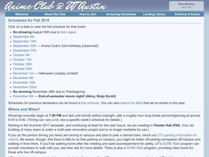Image resolution: width=209 pixels, height=157 pixels.
Task: Open How to Join page
Action: coord(88,14)
